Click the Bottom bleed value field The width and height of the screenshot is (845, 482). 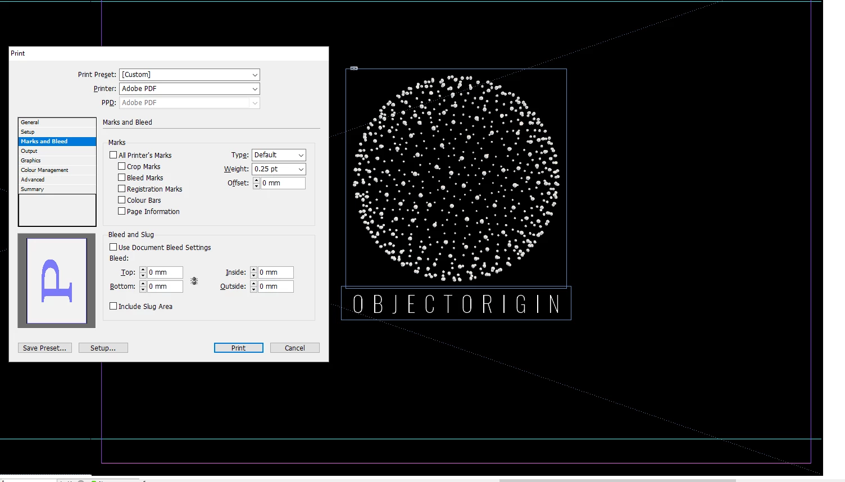[x=165, y=287]
